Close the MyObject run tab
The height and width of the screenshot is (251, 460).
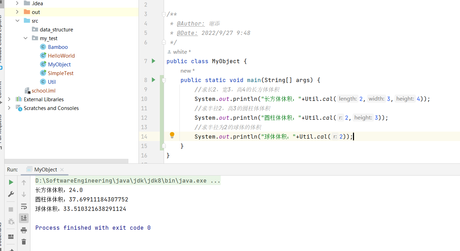tap(62, 170)
